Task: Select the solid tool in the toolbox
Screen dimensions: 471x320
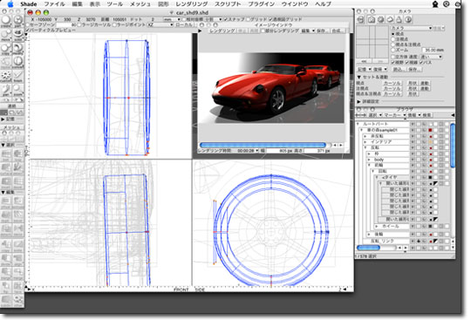Action: [18, 35]
